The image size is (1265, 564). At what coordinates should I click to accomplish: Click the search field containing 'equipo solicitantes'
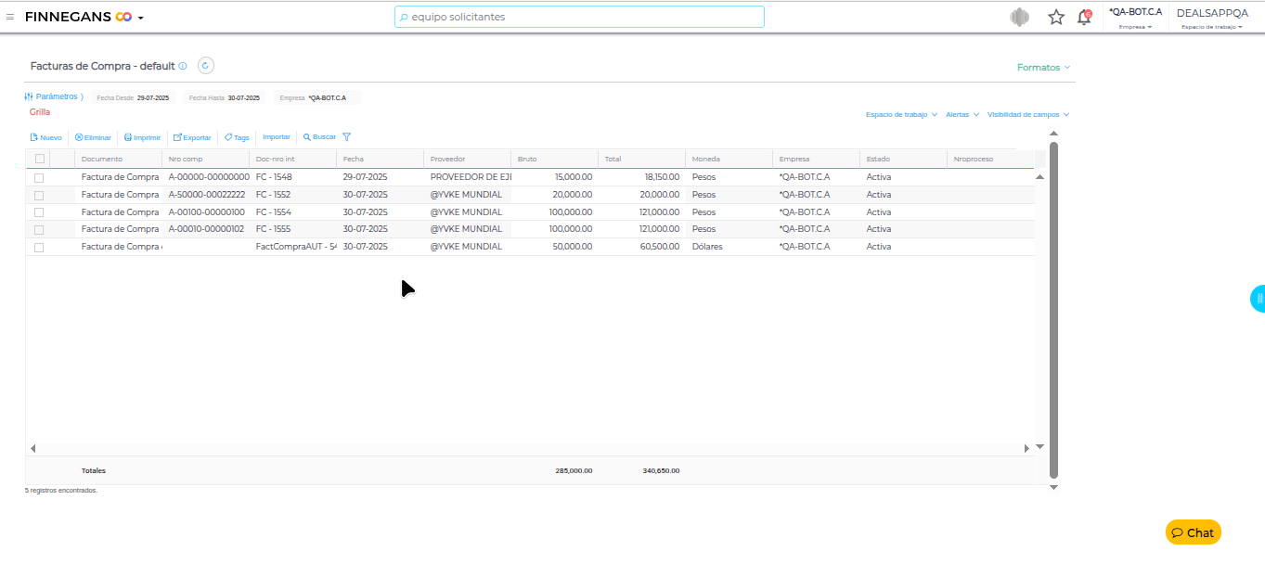pos(579,17)
